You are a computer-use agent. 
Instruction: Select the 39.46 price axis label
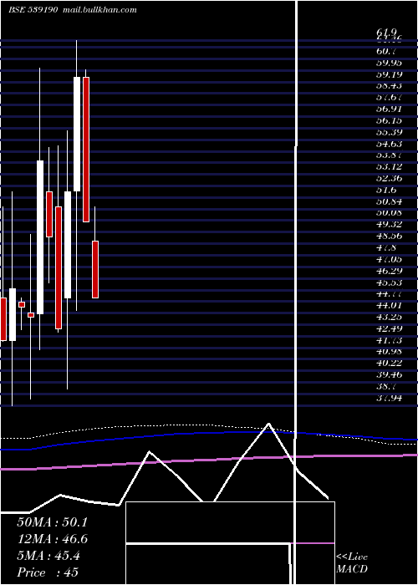389,374
